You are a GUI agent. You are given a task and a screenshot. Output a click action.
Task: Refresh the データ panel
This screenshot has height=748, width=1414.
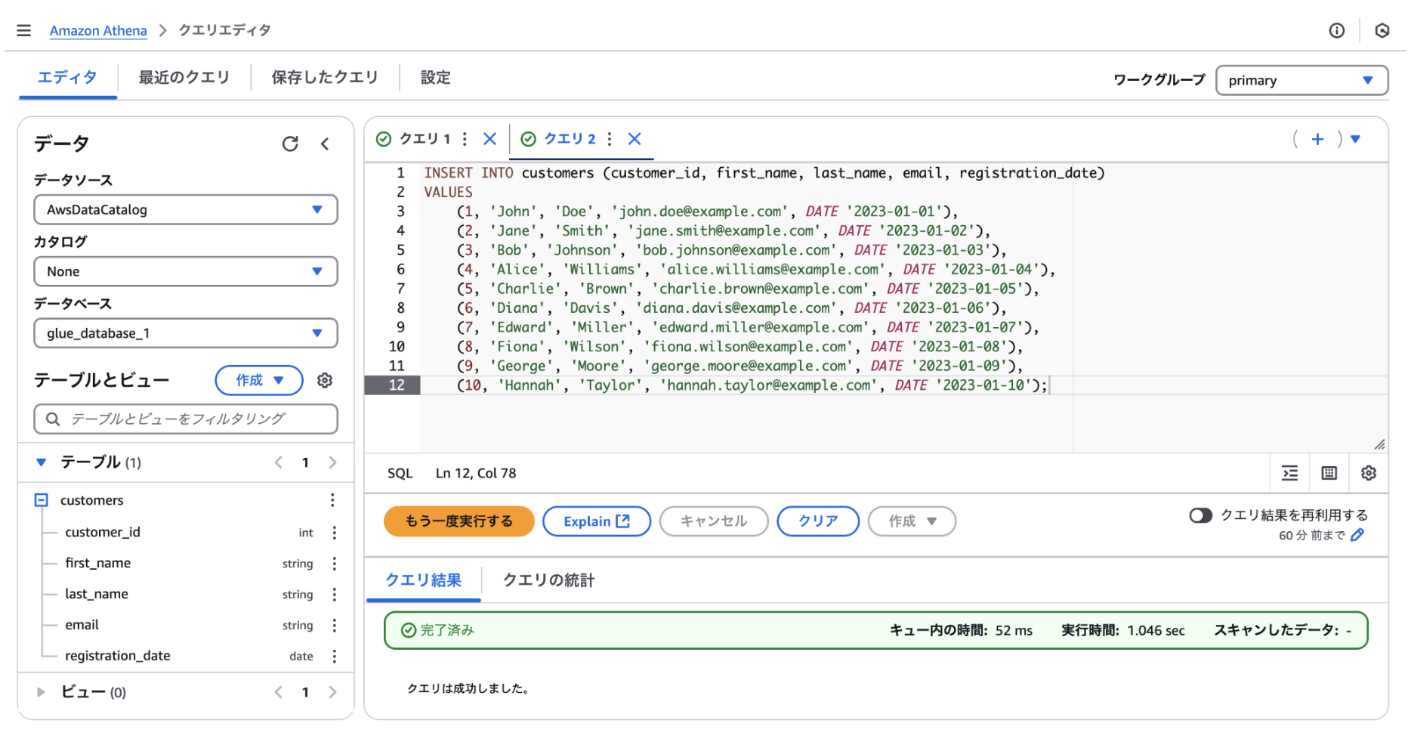(290, 144)
